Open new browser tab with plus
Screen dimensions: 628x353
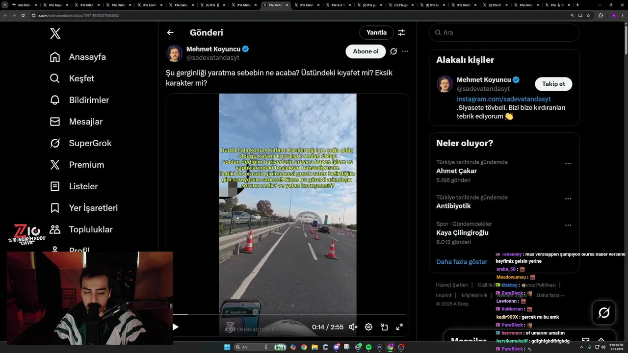point(577,5)
